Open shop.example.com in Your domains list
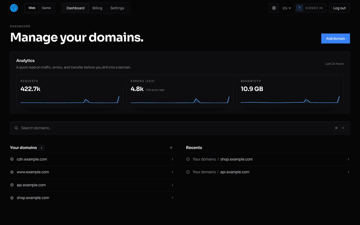This screenshot has width=360, height=225. pos(92,198)
